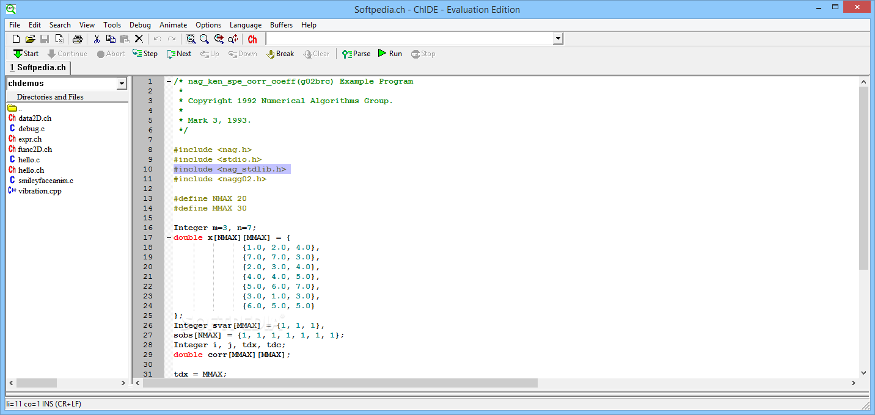Click the Open file folder icon
This screenshot has height=415, width=875.
pos(31,39)
